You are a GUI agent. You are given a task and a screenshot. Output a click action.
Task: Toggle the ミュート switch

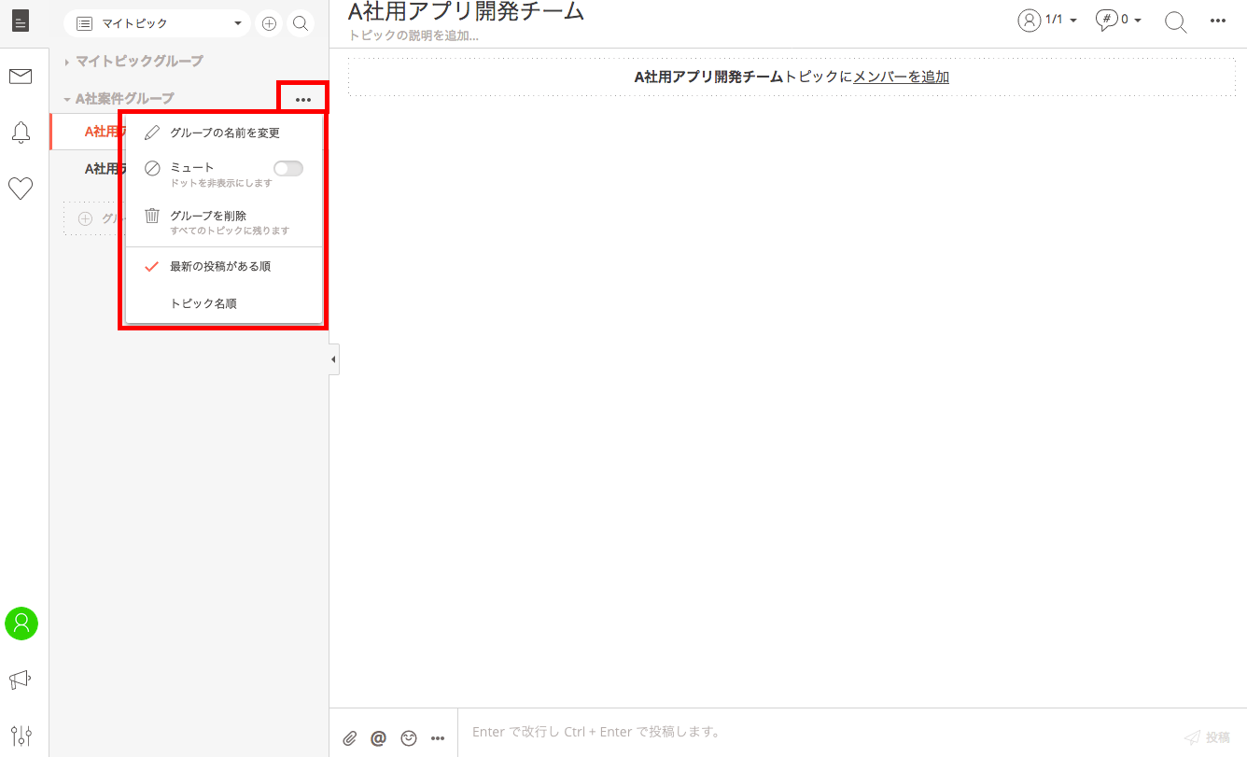[x=287, y=168]
